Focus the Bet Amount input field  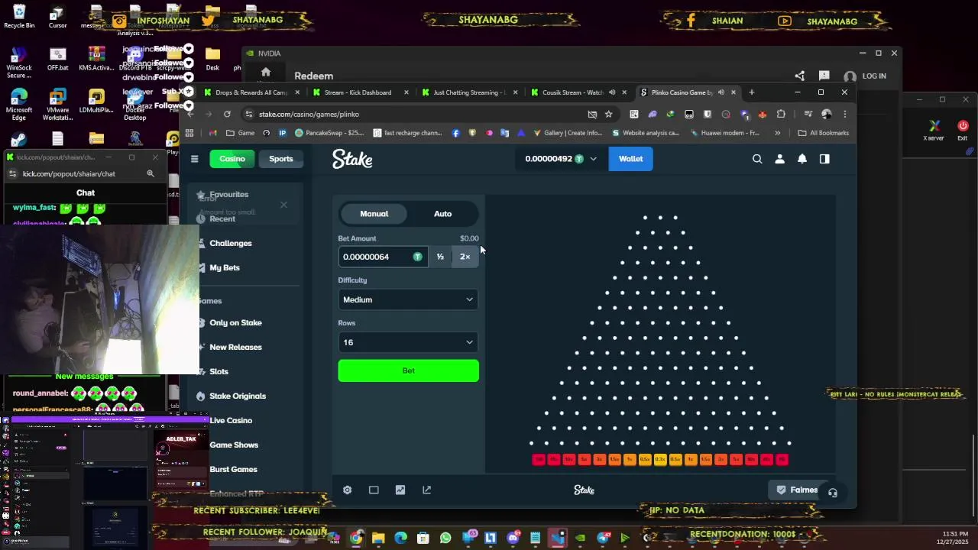[382, 257]
